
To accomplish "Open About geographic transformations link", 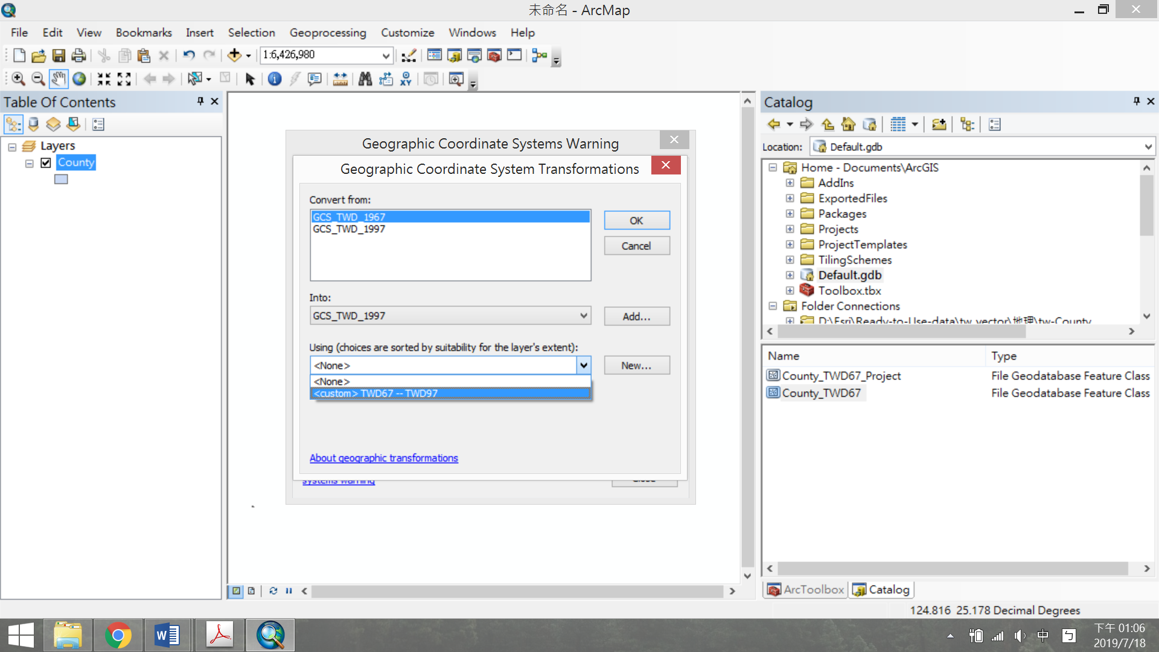I will (x=384, y=458).
